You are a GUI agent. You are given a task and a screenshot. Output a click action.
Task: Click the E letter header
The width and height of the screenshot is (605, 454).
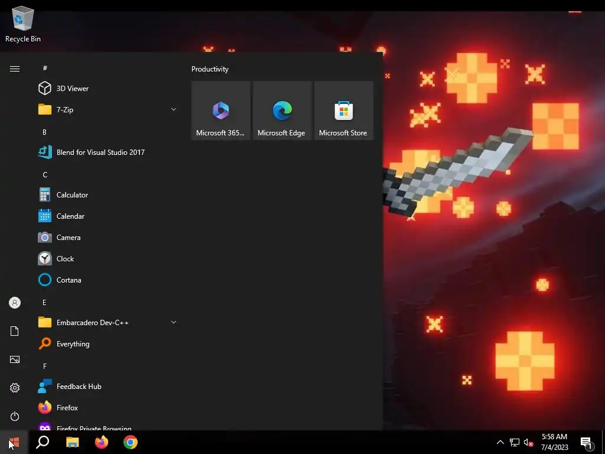44,302
